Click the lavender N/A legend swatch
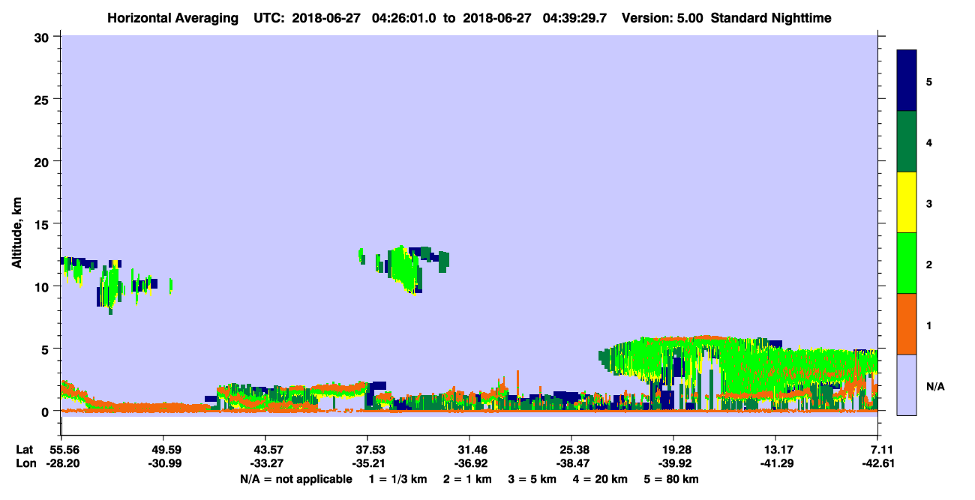975x500 pixels. [907, 385]
